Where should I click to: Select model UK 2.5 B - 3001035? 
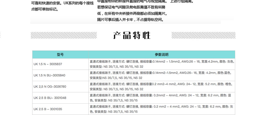[x=48, y=109]
